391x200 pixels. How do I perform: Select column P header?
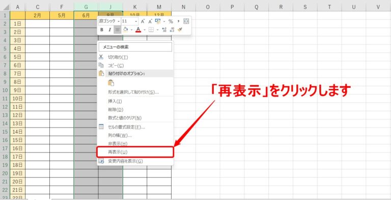click(232, 7)
